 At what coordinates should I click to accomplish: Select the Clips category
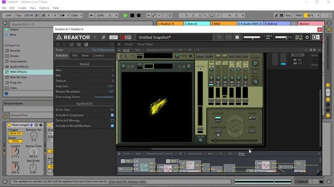point(13,88)
